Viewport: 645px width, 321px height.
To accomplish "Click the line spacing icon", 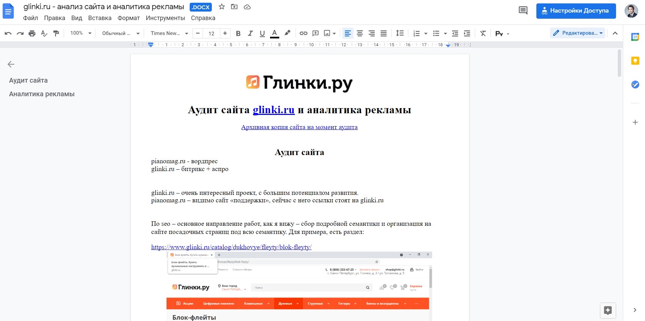I will (400, 33).
